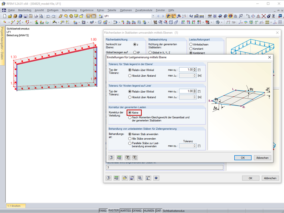Open Projekt-Navigator Daten side tab
The width and height of the screenshot is (284, 213).
tap(2, 46)
